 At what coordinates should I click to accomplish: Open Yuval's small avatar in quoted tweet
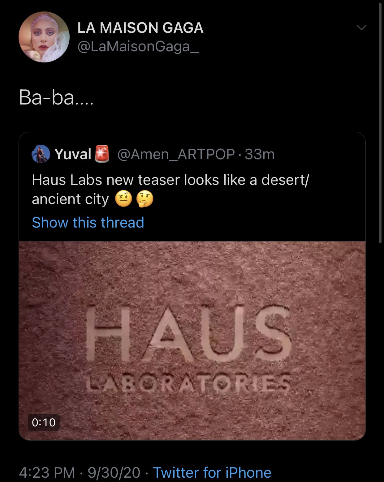41,154
